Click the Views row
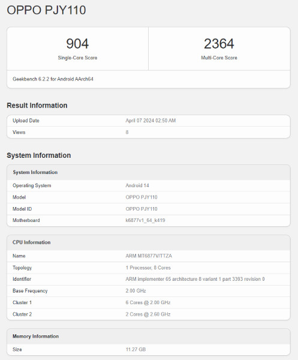Image resolution: width=298 pixels, height=360 pixels. (x=149, y=132)
